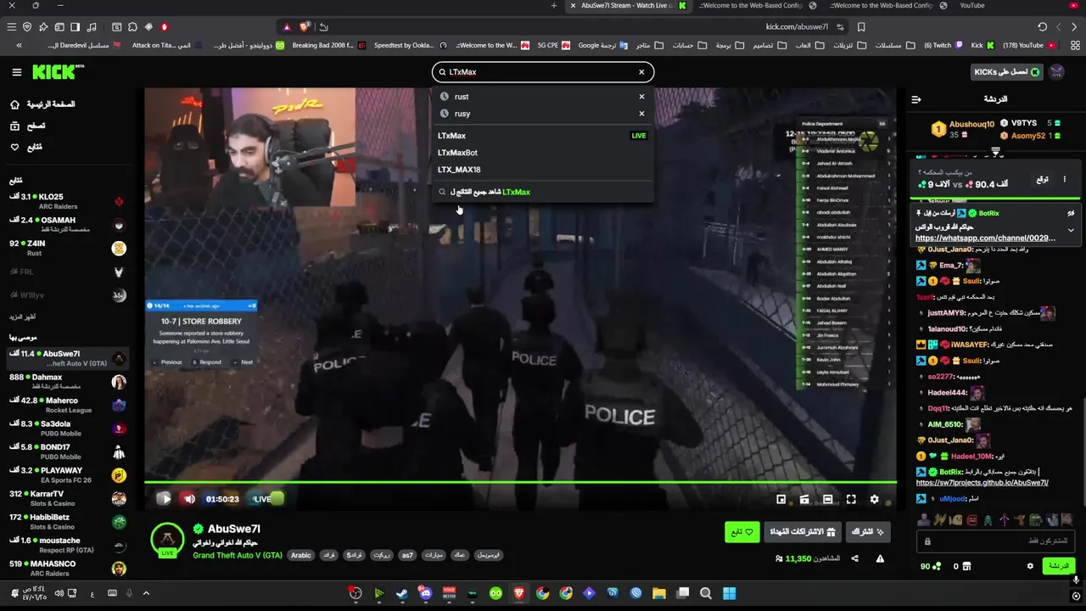The image size is (1086, 611).
Task: Hide the pinned BotRix message
Action: coord(1071,214)
